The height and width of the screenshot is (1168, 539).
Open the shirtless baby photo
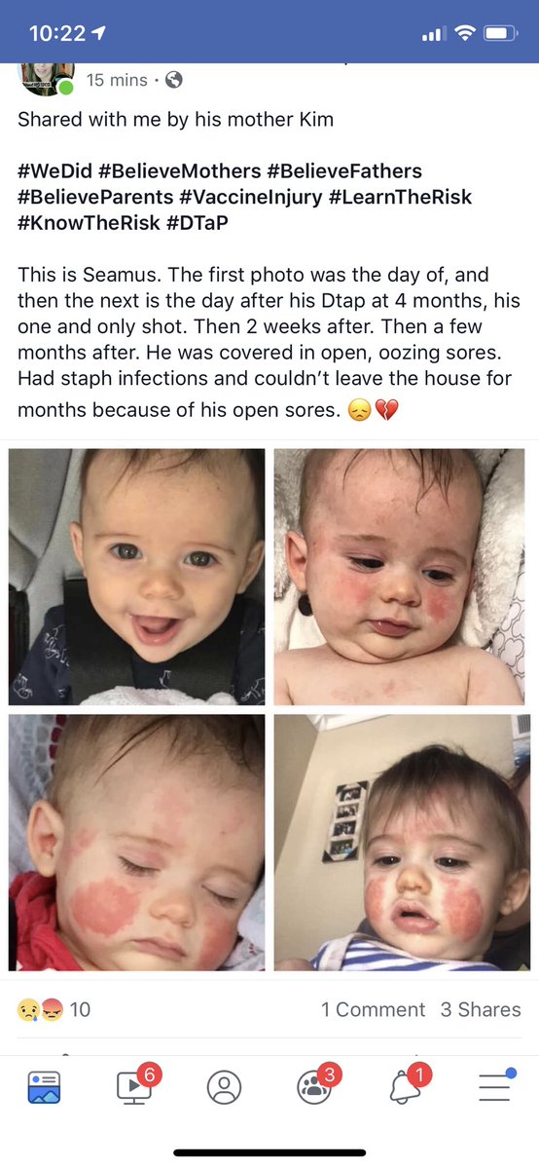tap(399, 577)
